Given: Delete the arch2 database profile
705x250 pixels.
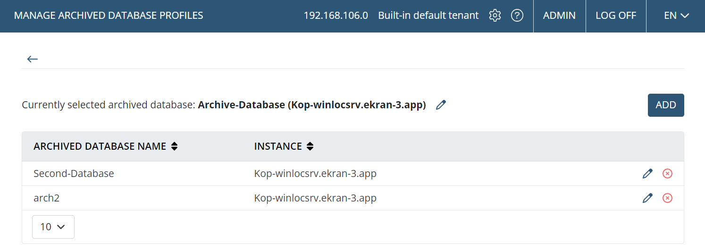Looking at the screenshot, I should (667, 198).
